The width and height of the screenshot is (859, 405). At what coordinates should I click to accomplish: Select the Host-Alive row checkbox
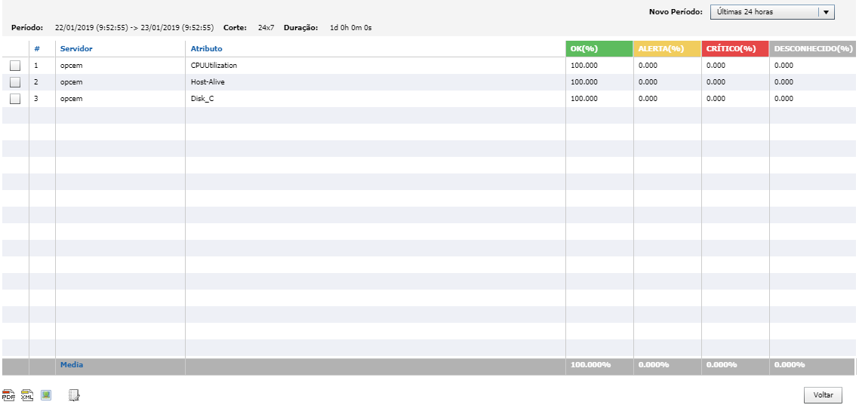click(15, 82)
